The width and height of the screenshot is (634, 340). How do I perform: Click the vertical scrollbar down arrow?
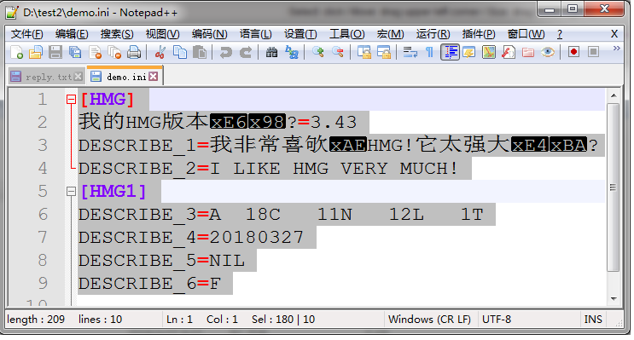coord(614,299)
